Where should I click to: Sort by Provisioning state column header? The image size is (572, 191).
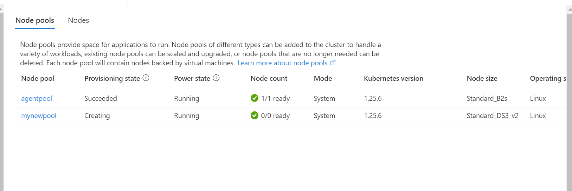point(112,78)
